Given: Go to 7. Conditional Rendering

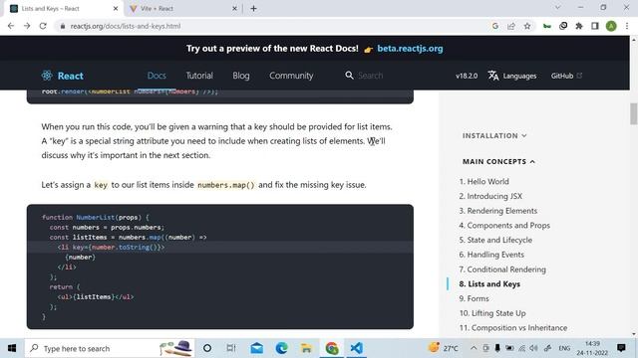Looking at the screenshot, I should click(x=502, y=269).
